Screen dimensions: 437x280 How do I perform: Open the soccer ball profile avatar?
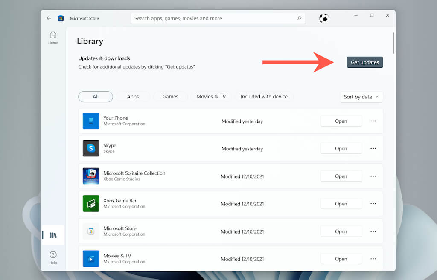[324, 18]
